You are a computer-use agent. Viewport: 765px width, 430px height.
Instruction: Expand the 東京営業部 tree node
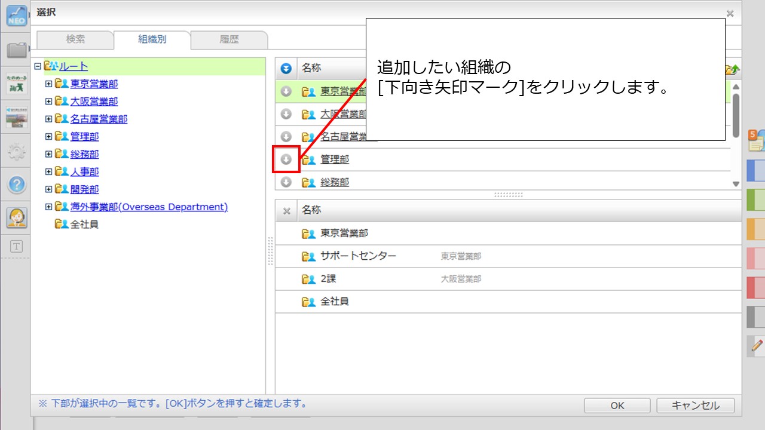49,84
